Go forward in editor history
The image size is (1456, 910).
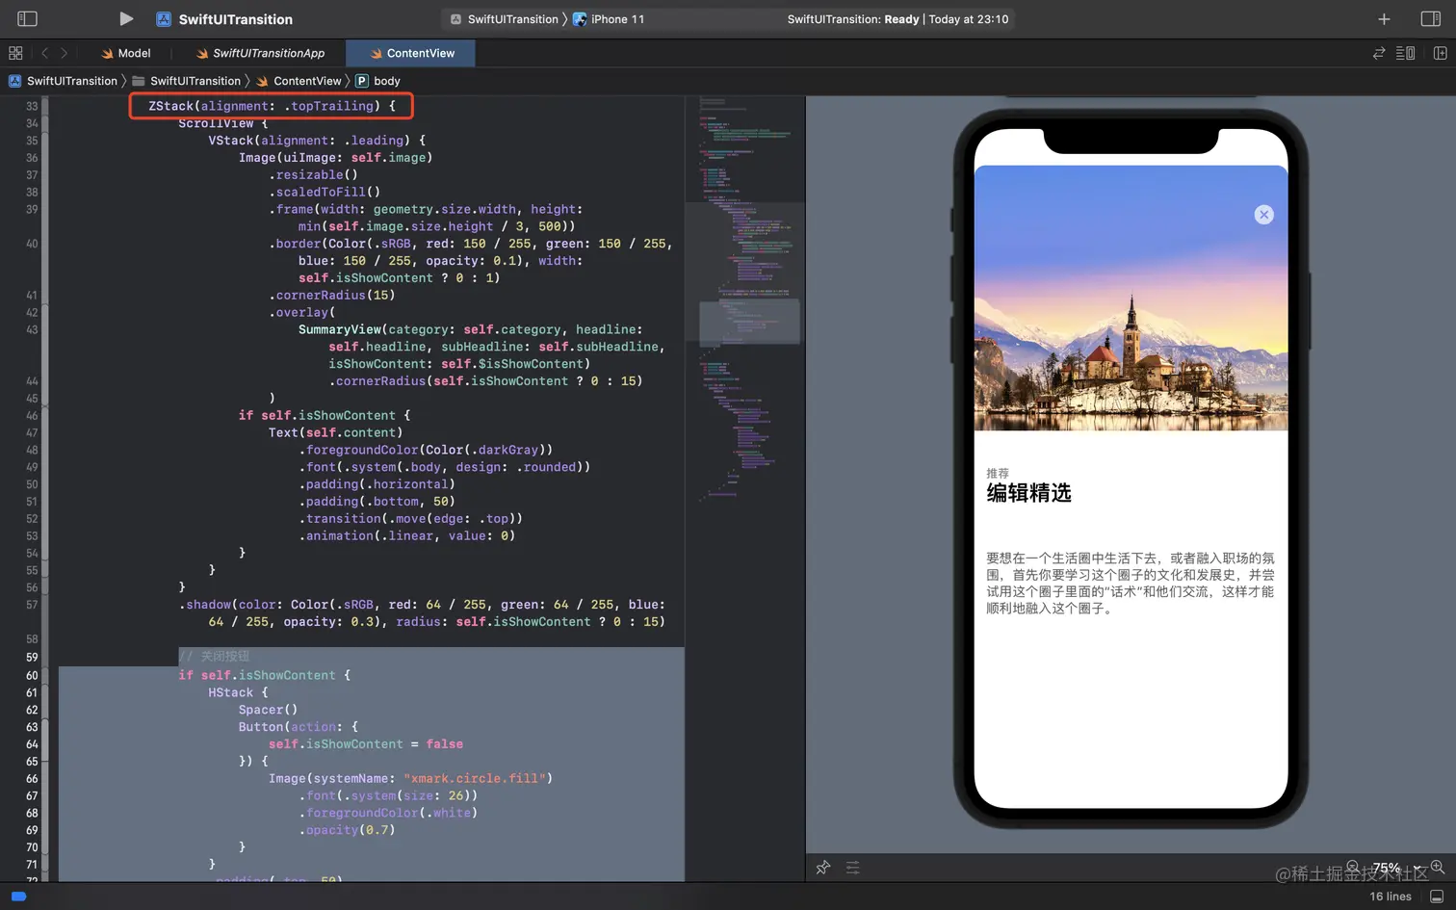tap(65, 53)
